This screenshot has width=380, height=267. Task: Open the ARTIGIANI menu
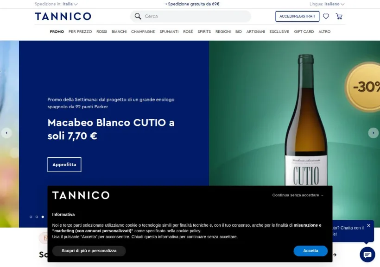(256, 31)
